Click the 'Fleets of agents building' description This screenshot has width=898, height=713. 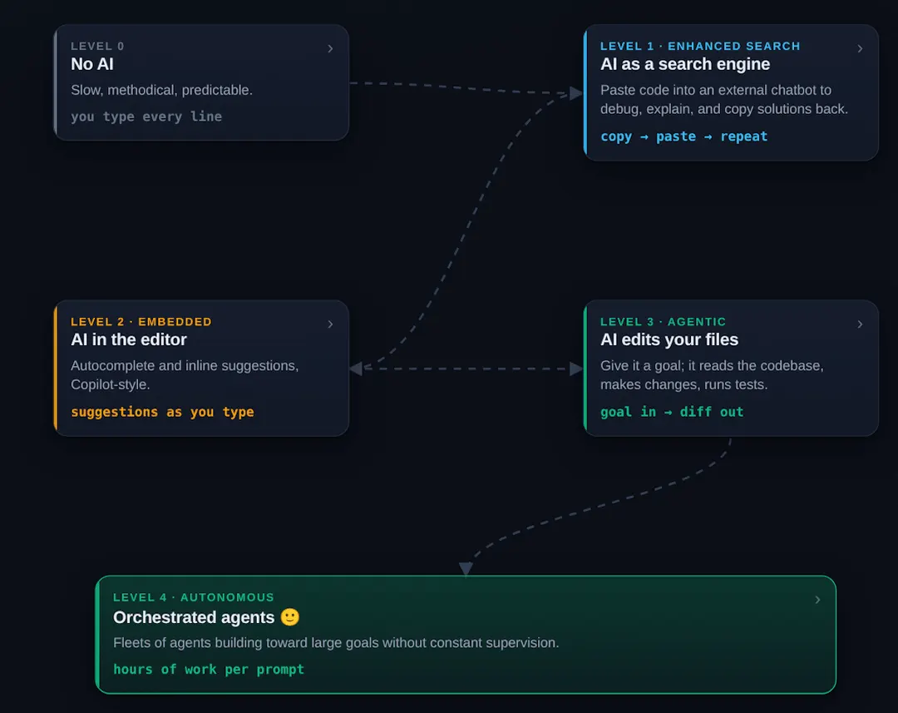click(336, 643)
